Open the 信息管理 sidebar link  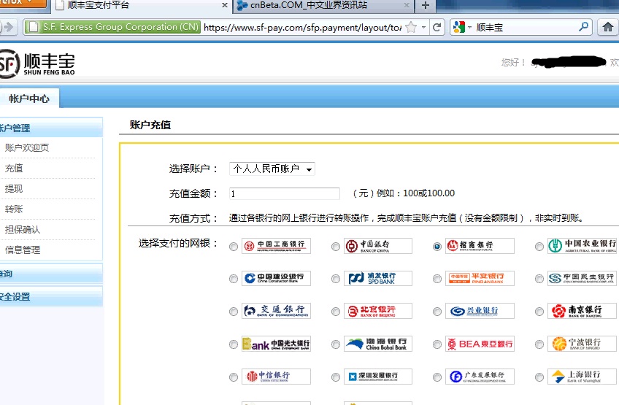(23, 250)
